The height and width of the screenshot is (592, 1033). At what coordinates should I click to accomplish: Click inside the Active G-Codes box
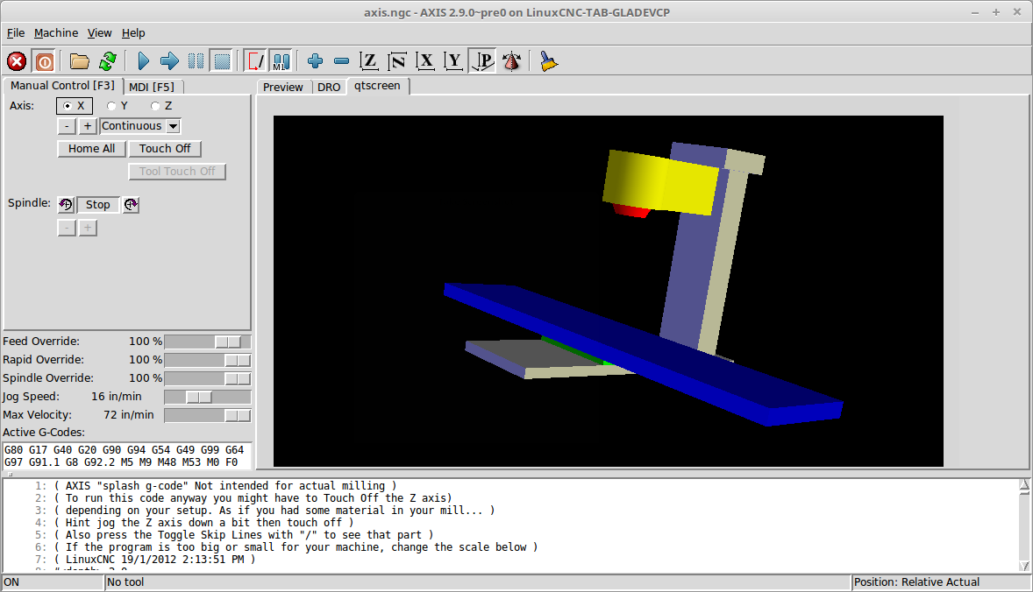pos(128,456)
